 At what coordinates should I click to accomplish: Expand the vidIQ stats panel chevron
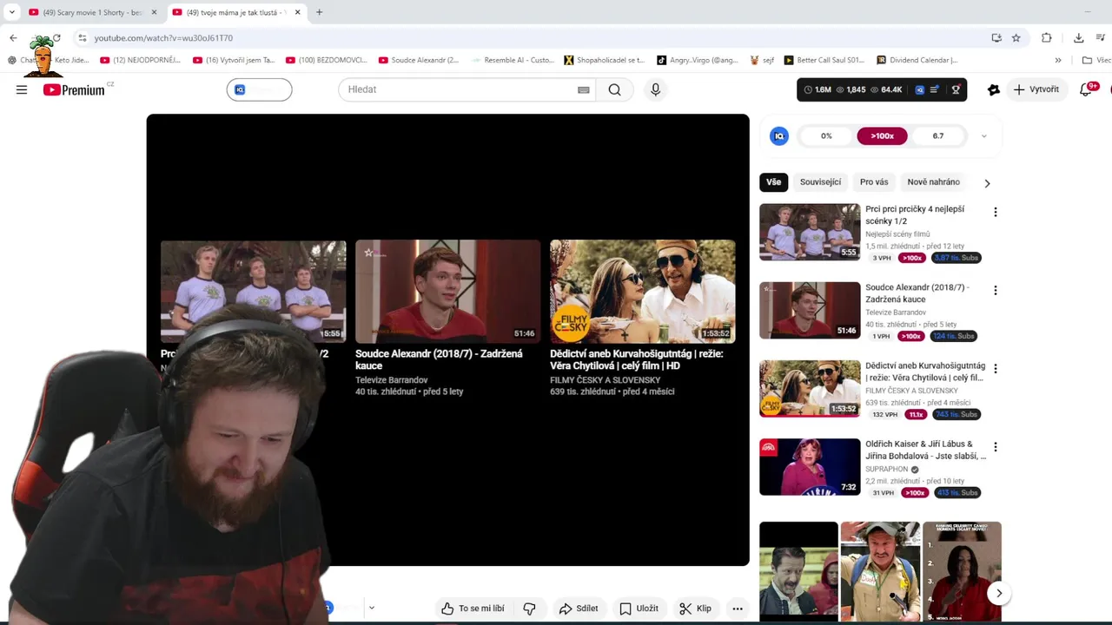(x=983, y=136)
